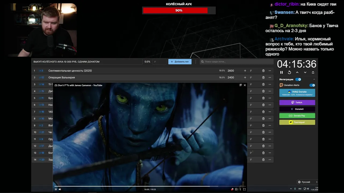This screenshot has width=344, height=193.
Task: Reset the auction timer
Action: (x=289, y=72)
